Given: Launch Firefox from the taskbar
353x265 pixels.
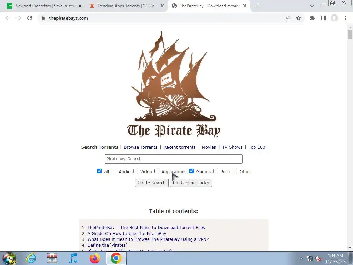Looking at the screenshot, I should click(94, 258).
